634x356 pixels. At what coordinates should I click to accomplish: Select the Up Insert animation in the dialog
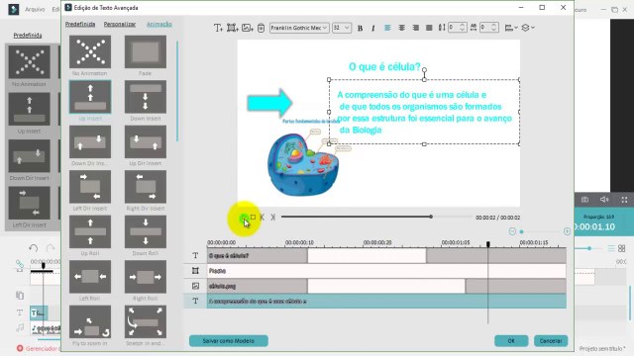90,97
